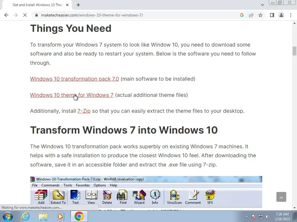Open the Windows Start menu
This screenshot has height=222, width=297.
pos(8,216)
